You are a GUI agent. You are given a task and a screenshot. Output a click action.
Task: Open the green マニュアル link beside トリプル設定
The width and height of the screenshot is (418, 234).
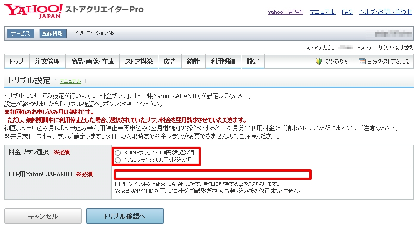70,81
